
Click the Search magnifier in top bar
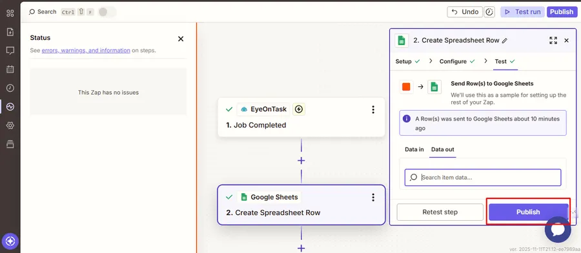click(32, 12)
